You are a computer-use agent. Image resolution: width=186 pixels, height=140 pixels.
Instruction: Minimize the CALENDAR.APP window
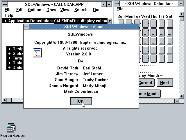[x=103, y=4]
